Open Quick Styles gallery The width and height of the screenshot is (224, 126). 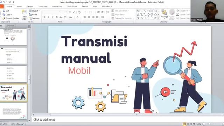(x=172, y=15)
